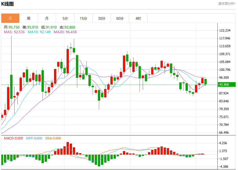This screenshot has height=170, width=238.
Task: Open the 60分 interval tab
Action: [x=120, y=18]
